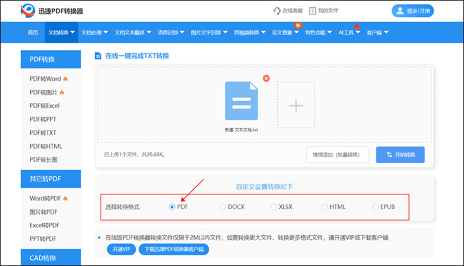
Task: Select PDF output format radio button
Action: coord(172,207)
